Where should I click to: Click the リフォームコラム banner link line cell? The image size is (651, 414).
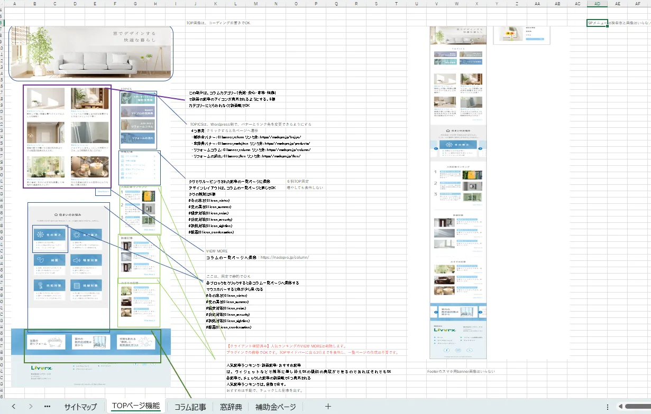point(251,149)
